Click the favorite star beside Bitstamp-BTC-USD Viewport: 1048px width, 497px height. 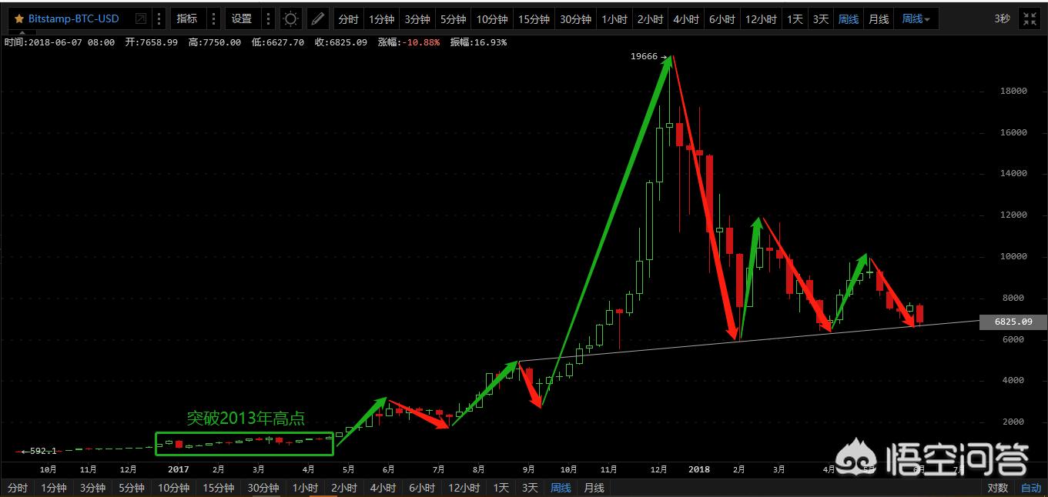18,18
